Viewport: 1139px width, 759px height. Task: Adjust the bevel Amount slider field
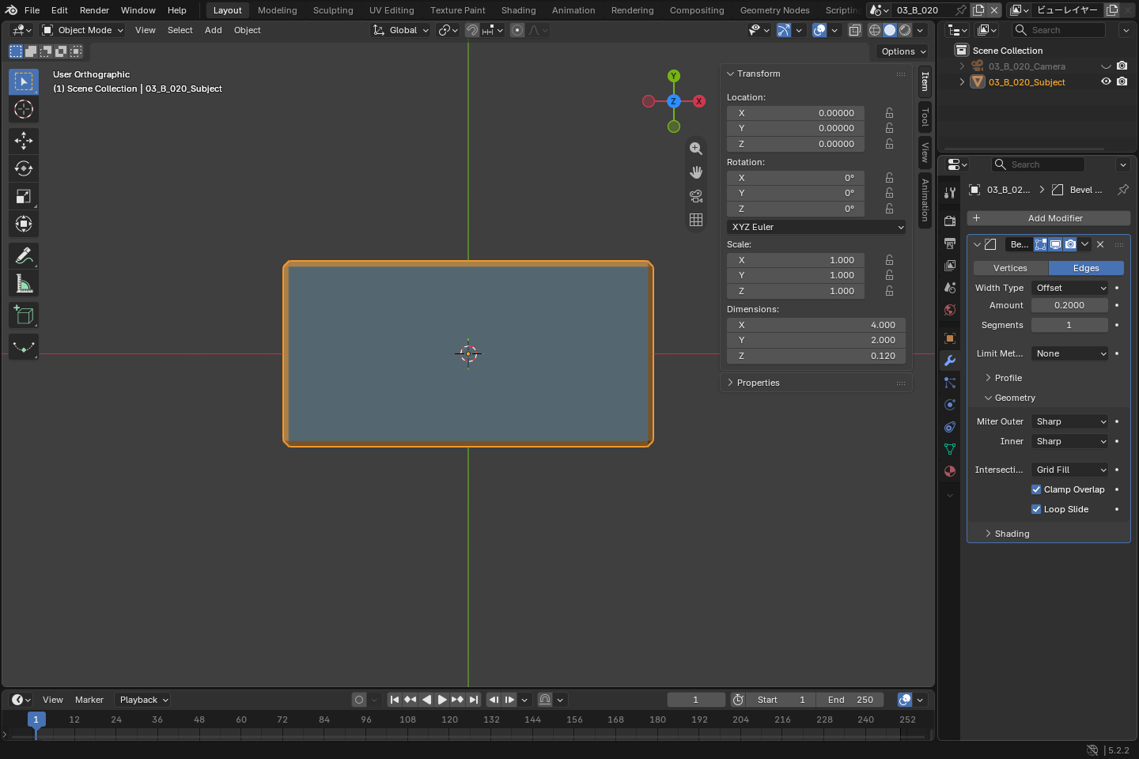click(1070, 305)
